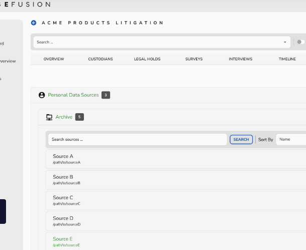Image resolution: width=306 pixels, height=250 pixels.
Task: Focus the Search sources input field
Action: coord(137,139)
